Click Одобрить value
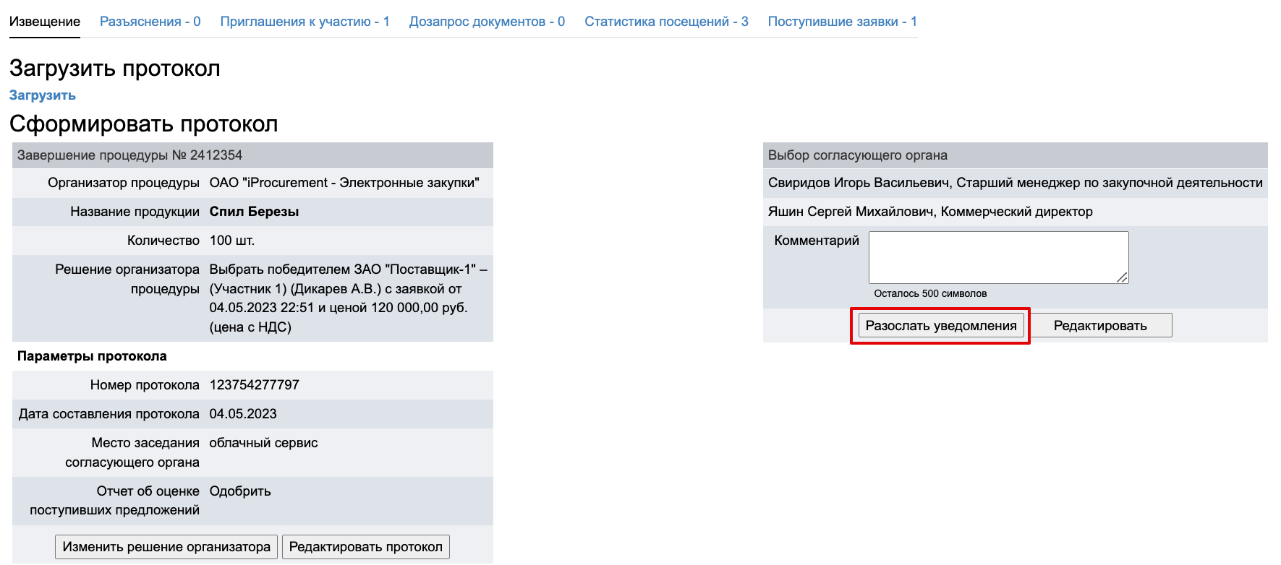The height and width of the screenshot is (565, 1281). pos(240,491)
